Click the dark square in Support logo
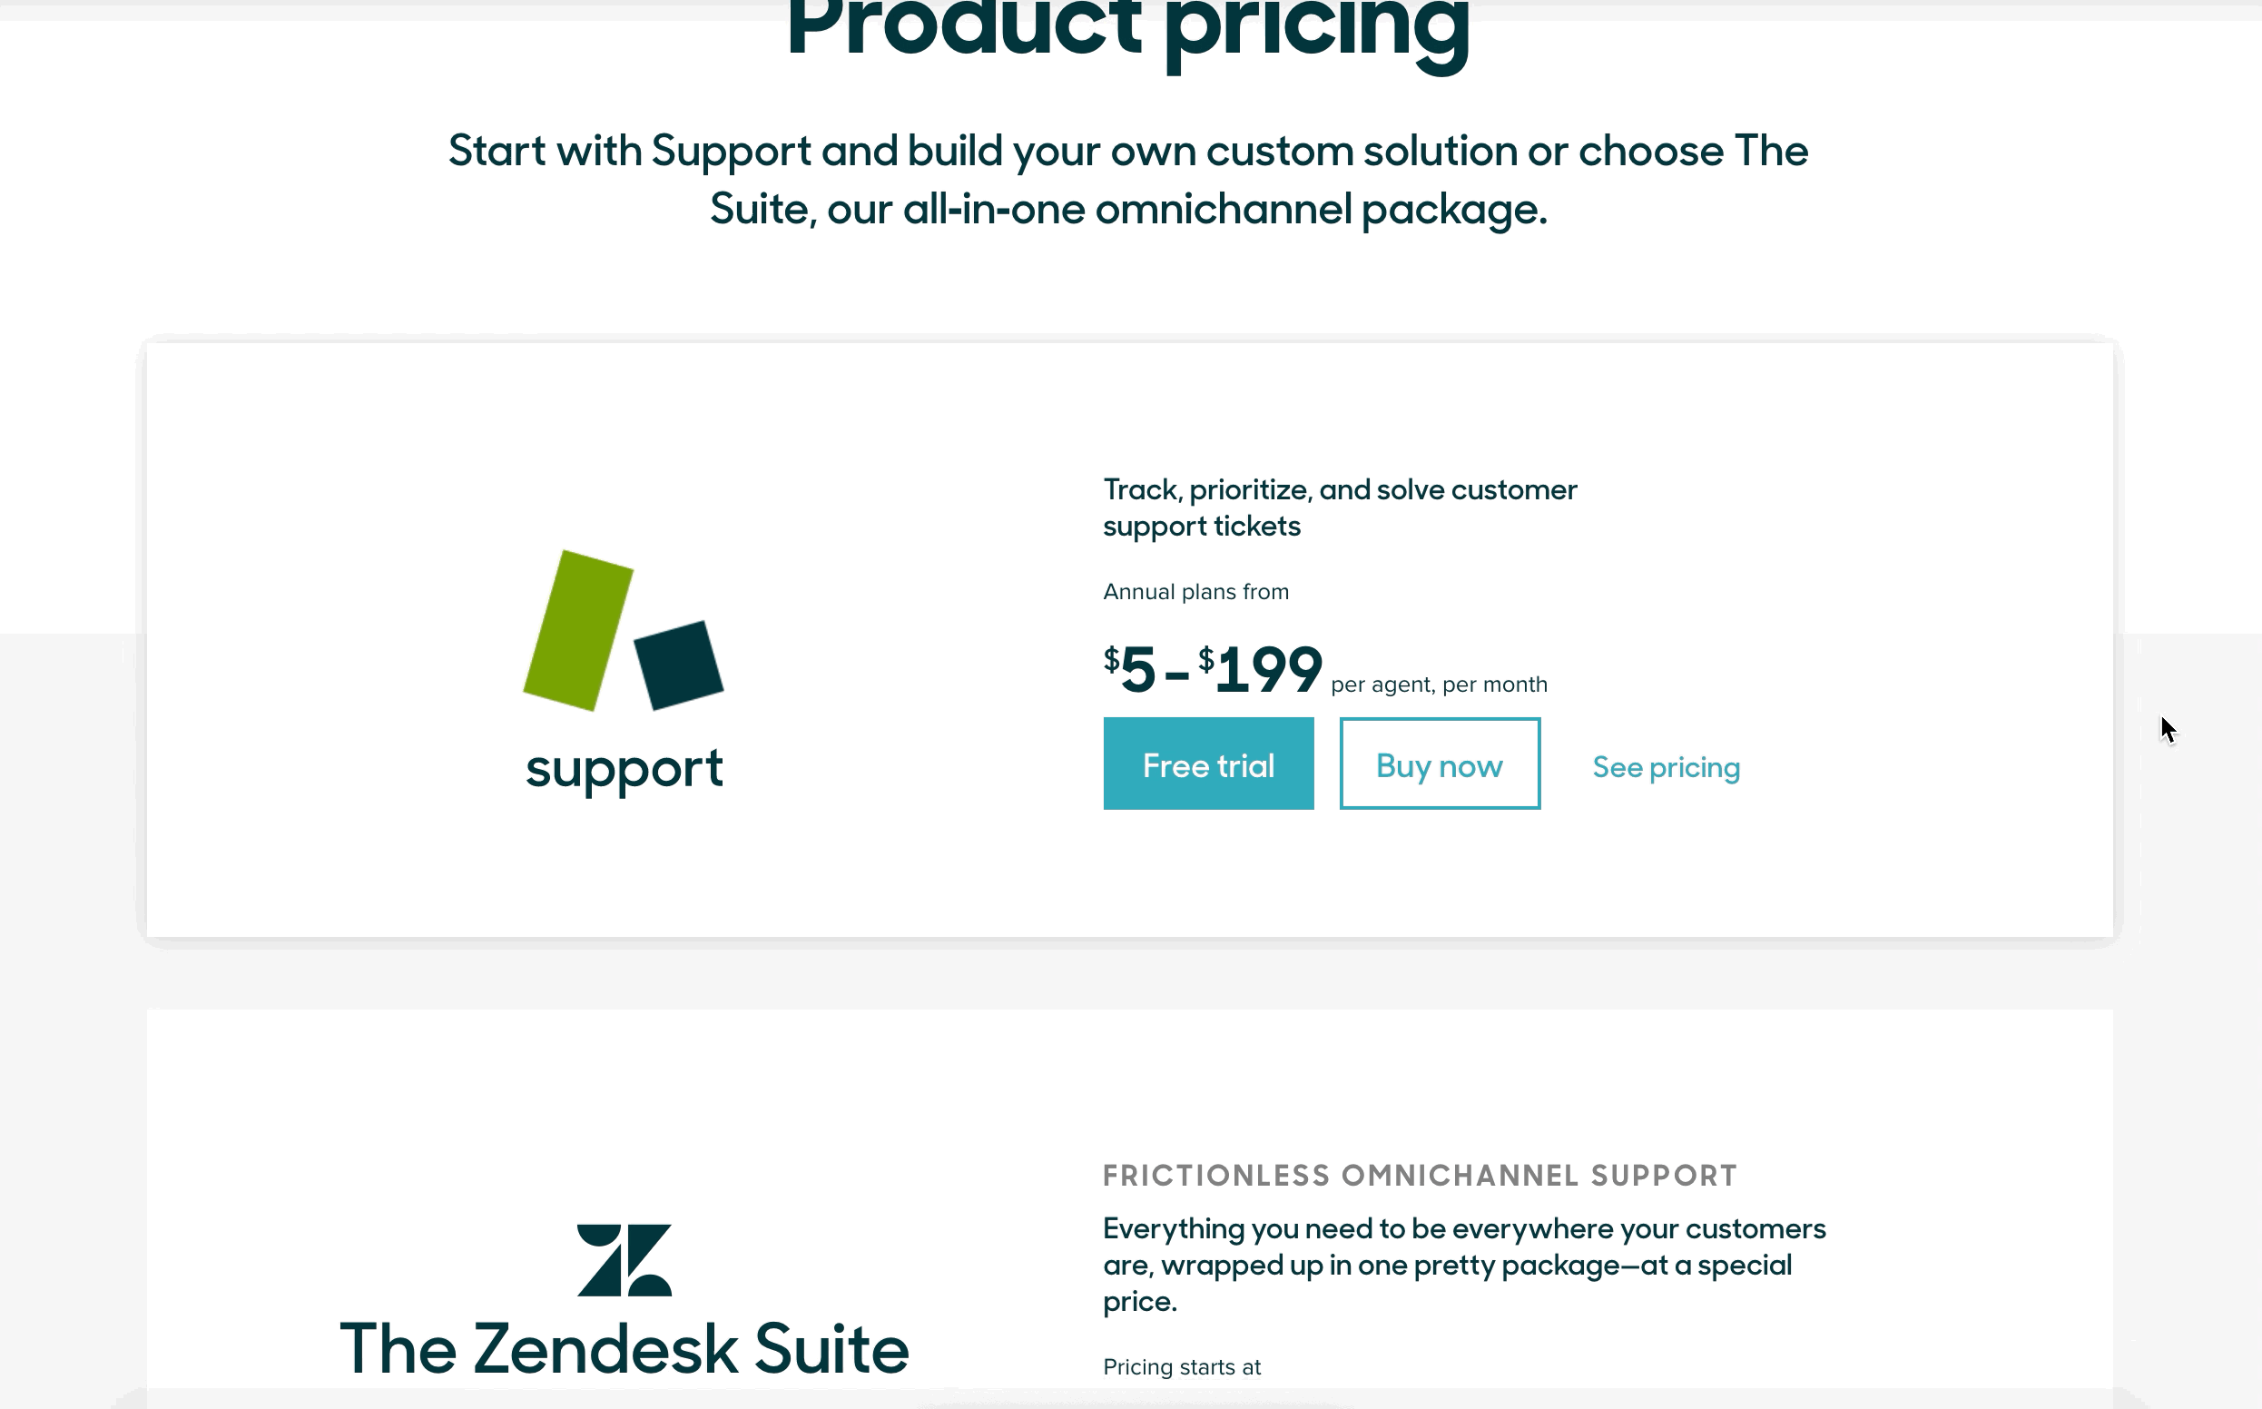The width and height of the screenshot is (2262, 1409). 679,665
